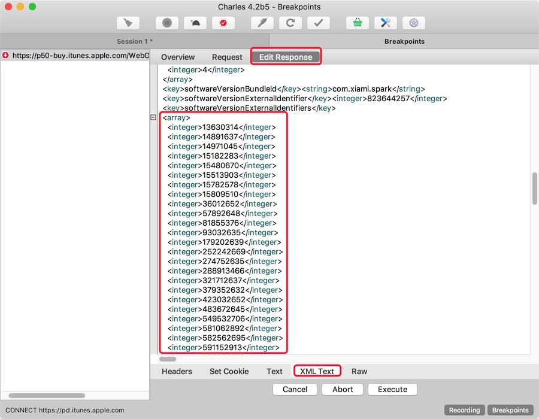Click the vertical scrollbar thumb in the XML editor
This screenshot has width=539, height=419.
coord(534,189)
